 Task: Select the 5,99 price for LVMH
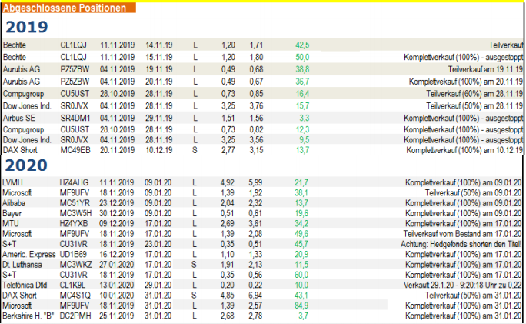(x=255, y=182)
